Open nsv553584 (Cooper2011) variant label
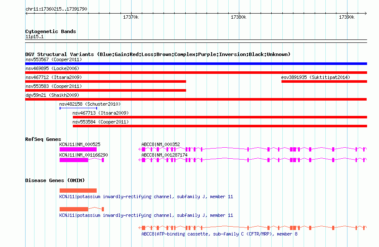The width and height of the screenshot is (379, 247). point(100,122)
